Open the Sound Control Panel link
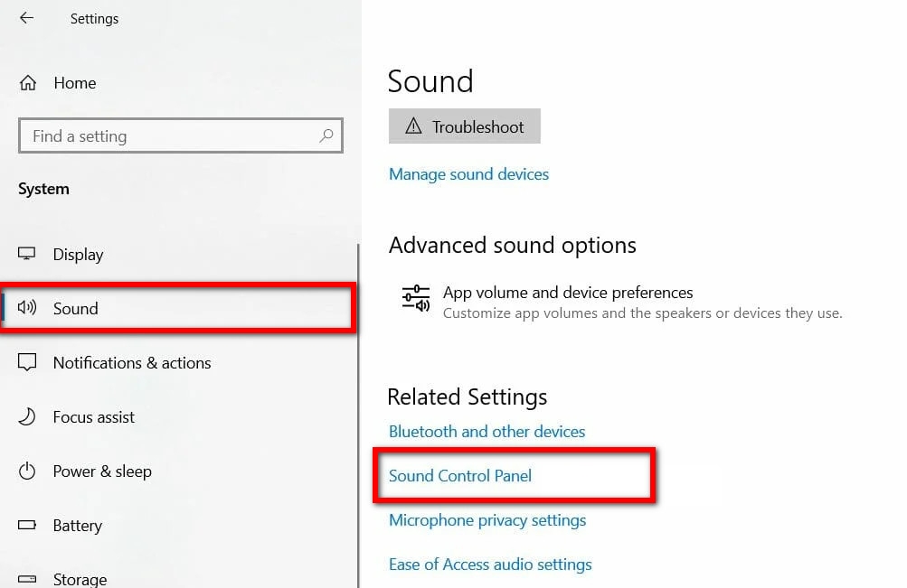This screenshot has width=907, height=588. tap(460, 475)
